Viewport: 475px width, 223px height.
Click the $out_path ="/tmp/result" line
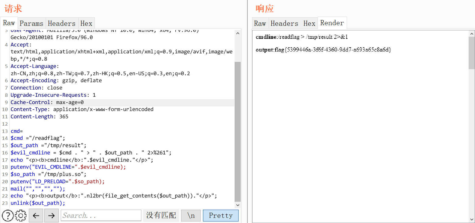[x=49, y=146]
